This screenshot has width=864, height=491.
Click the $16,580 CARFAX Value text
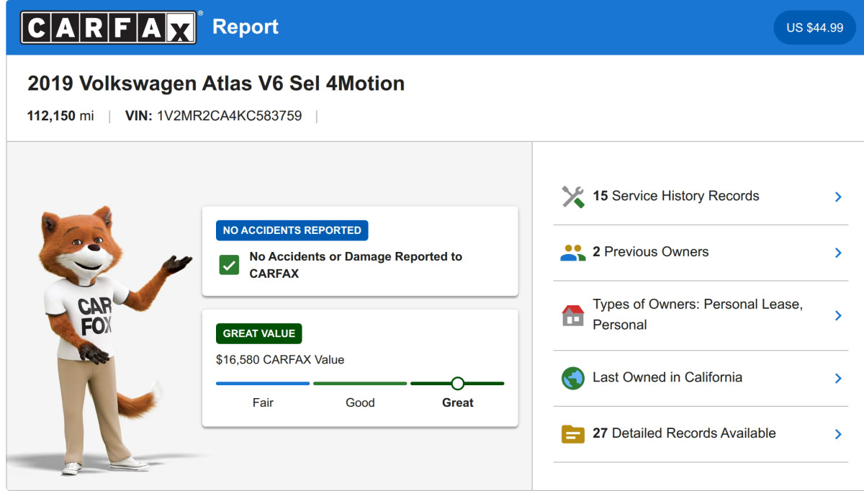coord(280,359)
